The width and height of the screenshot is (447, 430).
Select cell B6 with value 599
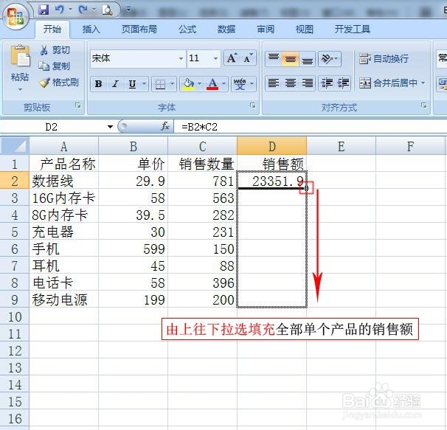134,249
